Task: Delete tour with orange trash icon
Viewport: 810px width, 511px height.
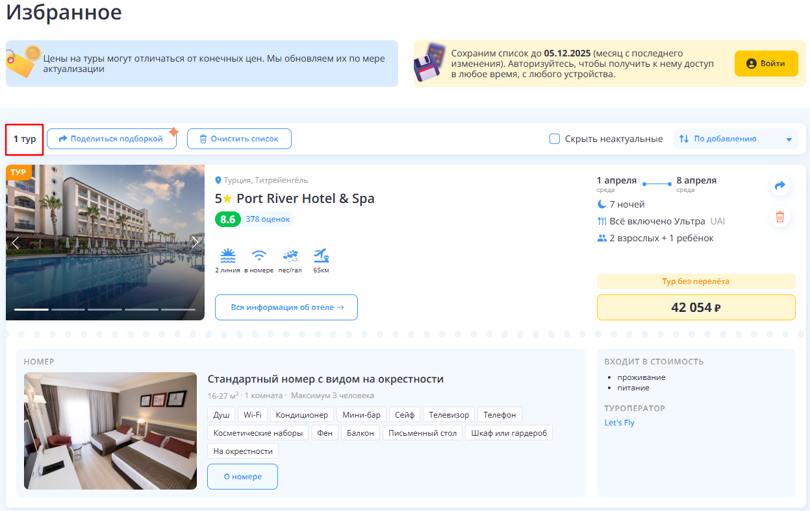Action: (x=780, y=217)
